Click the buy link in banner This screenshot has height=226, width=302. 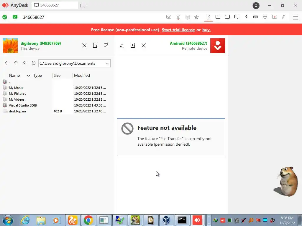[x=206, y=30]
